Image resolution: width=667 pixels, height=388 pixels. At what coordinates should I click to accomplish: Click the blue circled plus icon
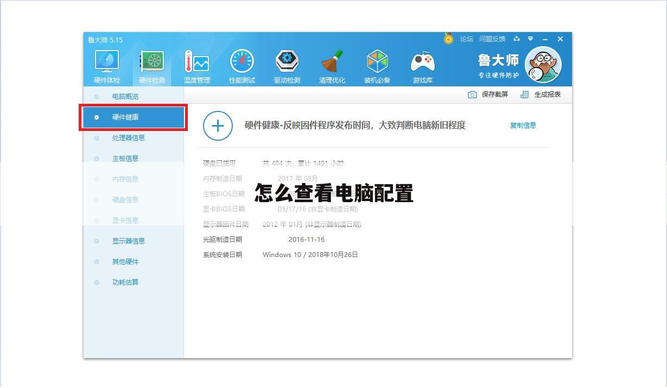point(218,126)
